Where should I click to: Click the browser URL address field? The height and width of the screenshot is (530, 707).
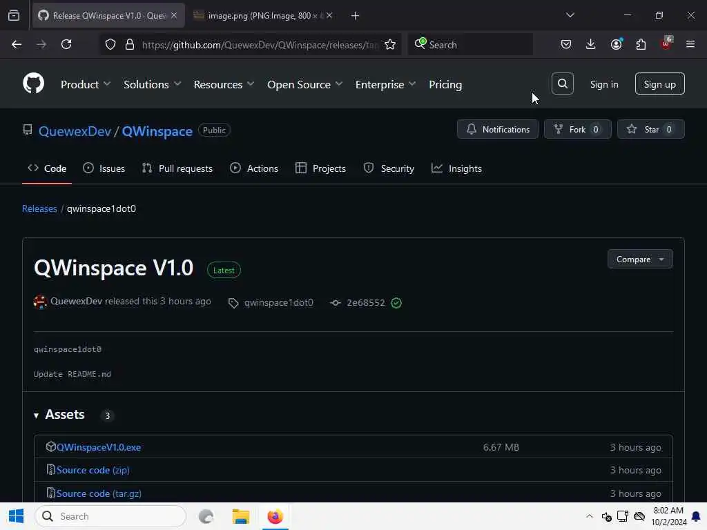[x=259, y=45]
